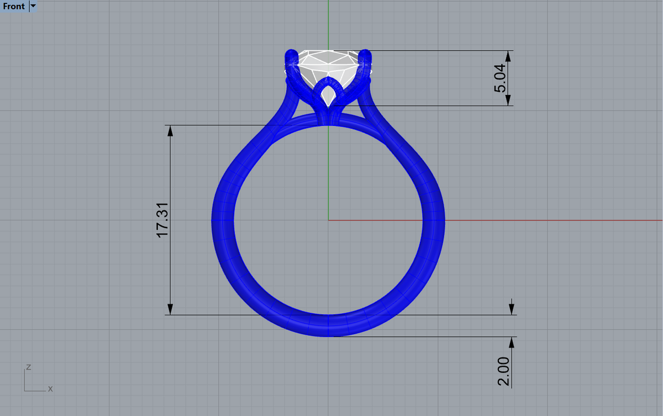Click the origin where the axis lines meet
The height and width of the screenshot is (416, 663).
[328, 220]
